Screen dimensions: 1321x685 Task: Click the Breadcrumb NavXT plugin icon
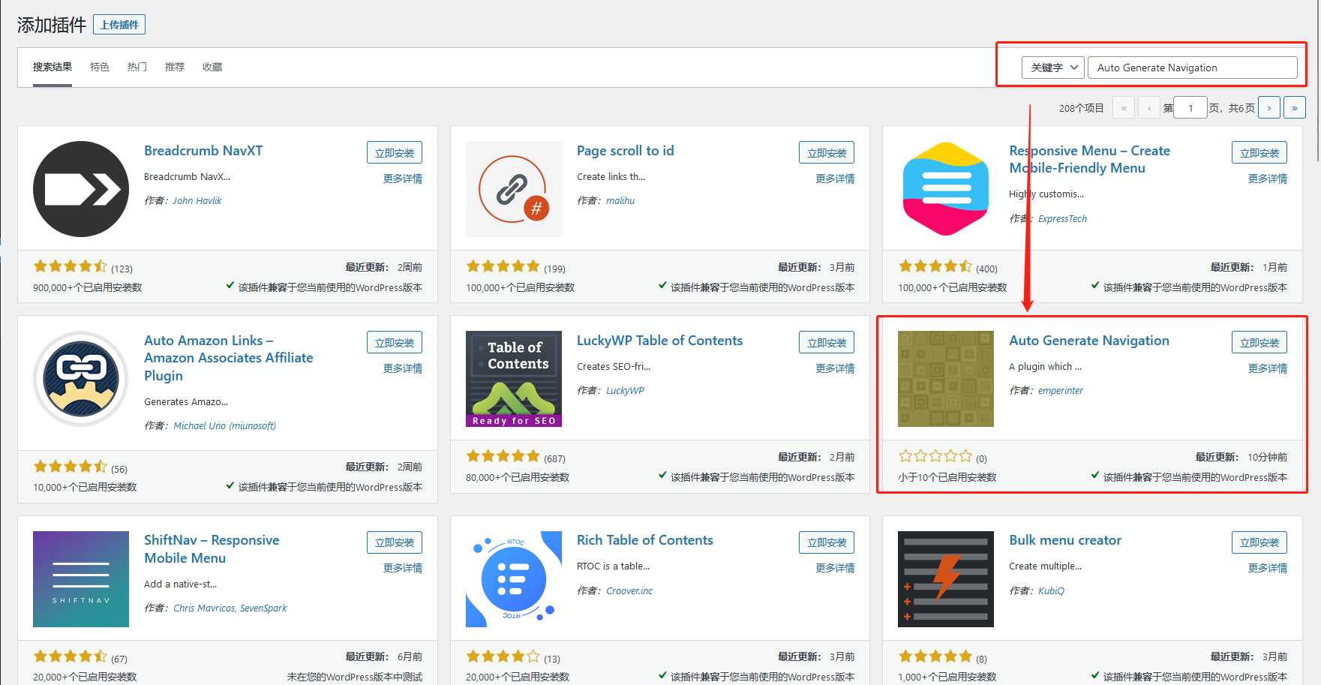pyautogui.click(x=81, y=189)
